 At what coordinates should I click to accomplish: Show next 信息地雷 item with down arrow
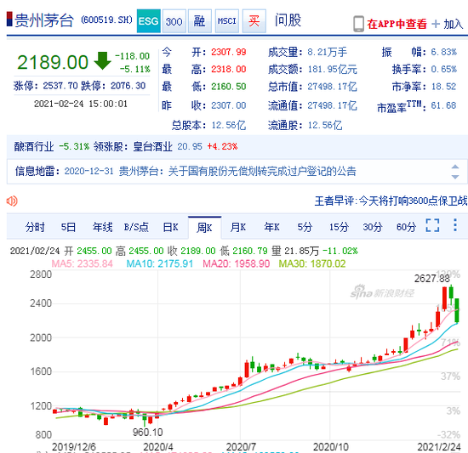click(x=455, y=177)
